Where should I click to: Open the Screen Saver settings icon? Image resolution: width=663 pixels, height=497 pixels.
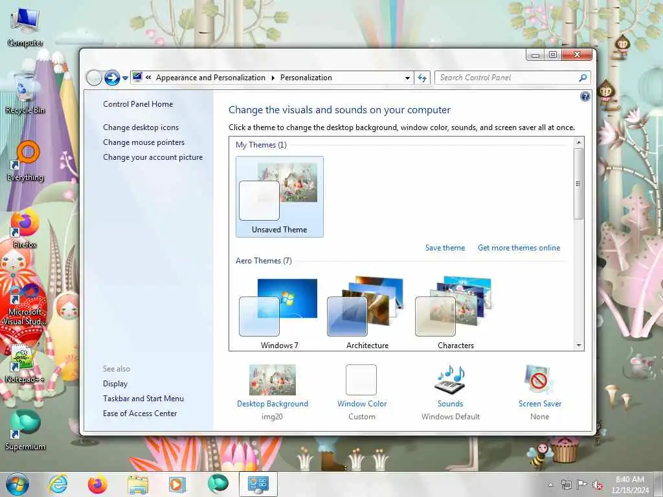[x=539, y=379]
